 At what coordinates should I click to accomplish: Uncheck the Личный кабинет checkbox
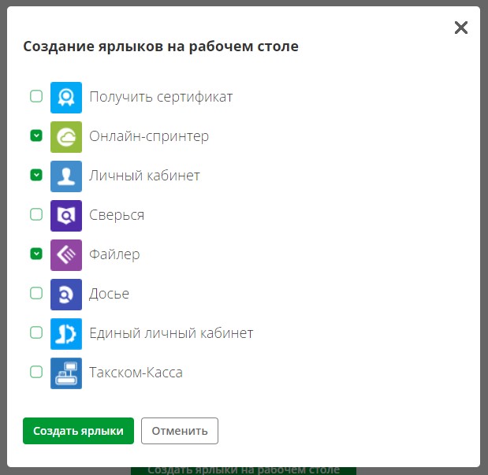click(x=36, y=175)
